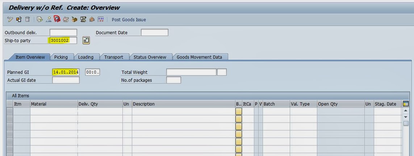Screen dimensions: 414x156
Task: Click the Stag. Date column header
Action: (388, 104)
